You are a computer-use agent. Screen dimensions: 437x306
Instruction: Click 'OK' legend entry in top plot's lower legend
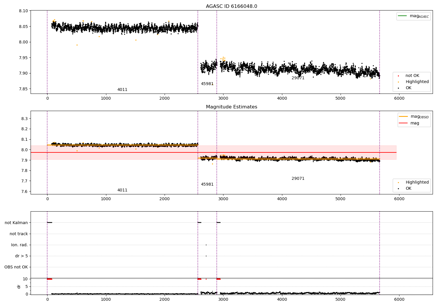click(405, 88)
